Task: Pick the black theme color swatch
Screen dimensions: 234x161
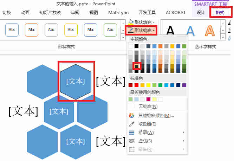Action: 137,46
